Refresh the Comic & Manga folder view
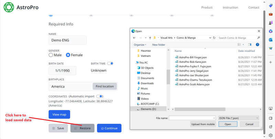The height and width of the screenshot is (139, 275). tap(214, 38)
